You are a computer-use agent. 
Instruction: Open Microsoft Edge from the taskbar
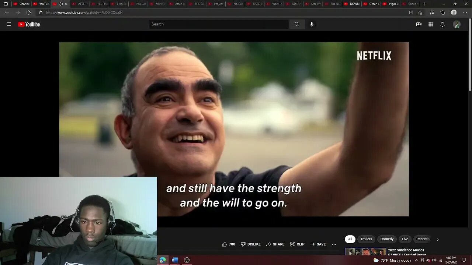[x=163, y=260]
